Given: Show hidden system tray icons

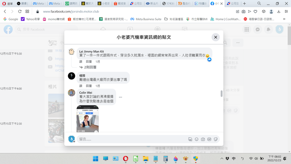Looking at the screenshot, I should (221, 159).
